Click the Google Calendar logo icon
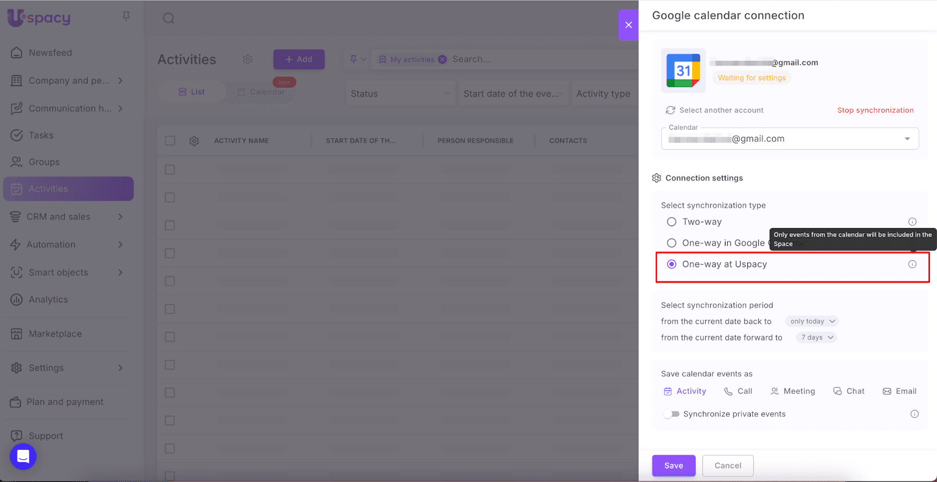This screenshot has height=482, width=937. pos(683,71)
